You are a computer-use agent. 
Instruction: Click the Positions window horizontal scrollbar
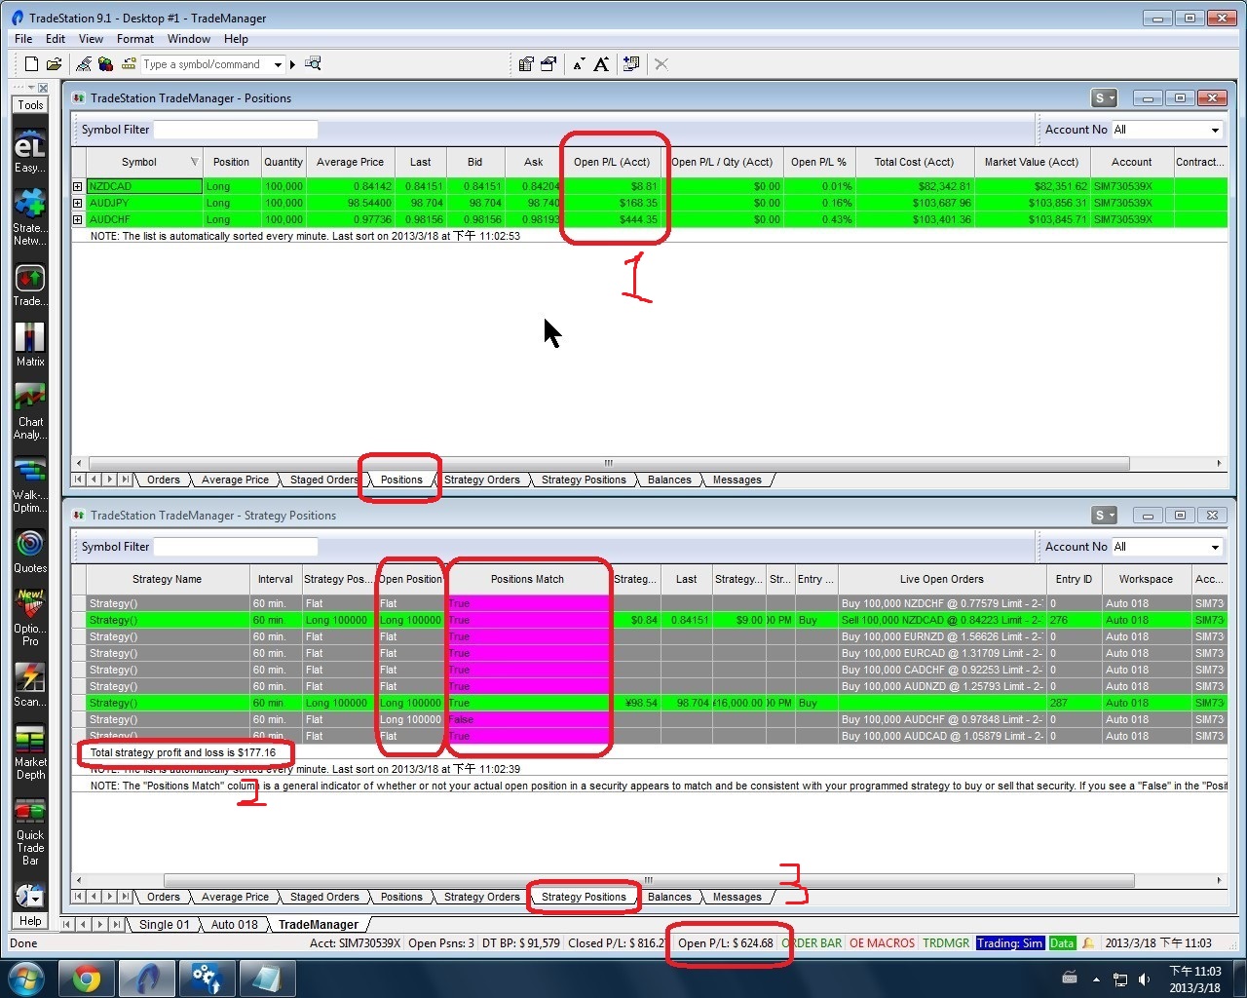[609, 464]
